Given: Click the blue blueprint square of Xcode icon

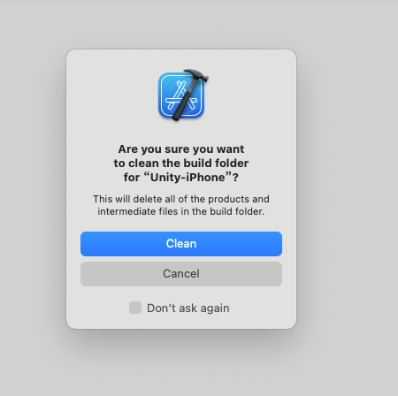Looking at the screenshot, I should pos(180,96).
